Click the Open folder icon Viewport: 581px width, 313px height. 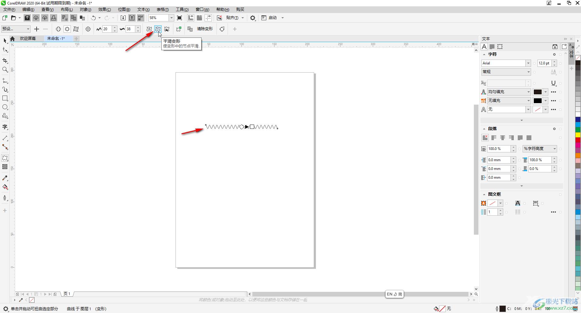13,18
